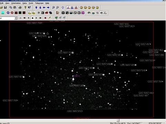Open the Telescope menu
Image resolution: width=166 pixels, height=124 pixels.
point(39,3)
